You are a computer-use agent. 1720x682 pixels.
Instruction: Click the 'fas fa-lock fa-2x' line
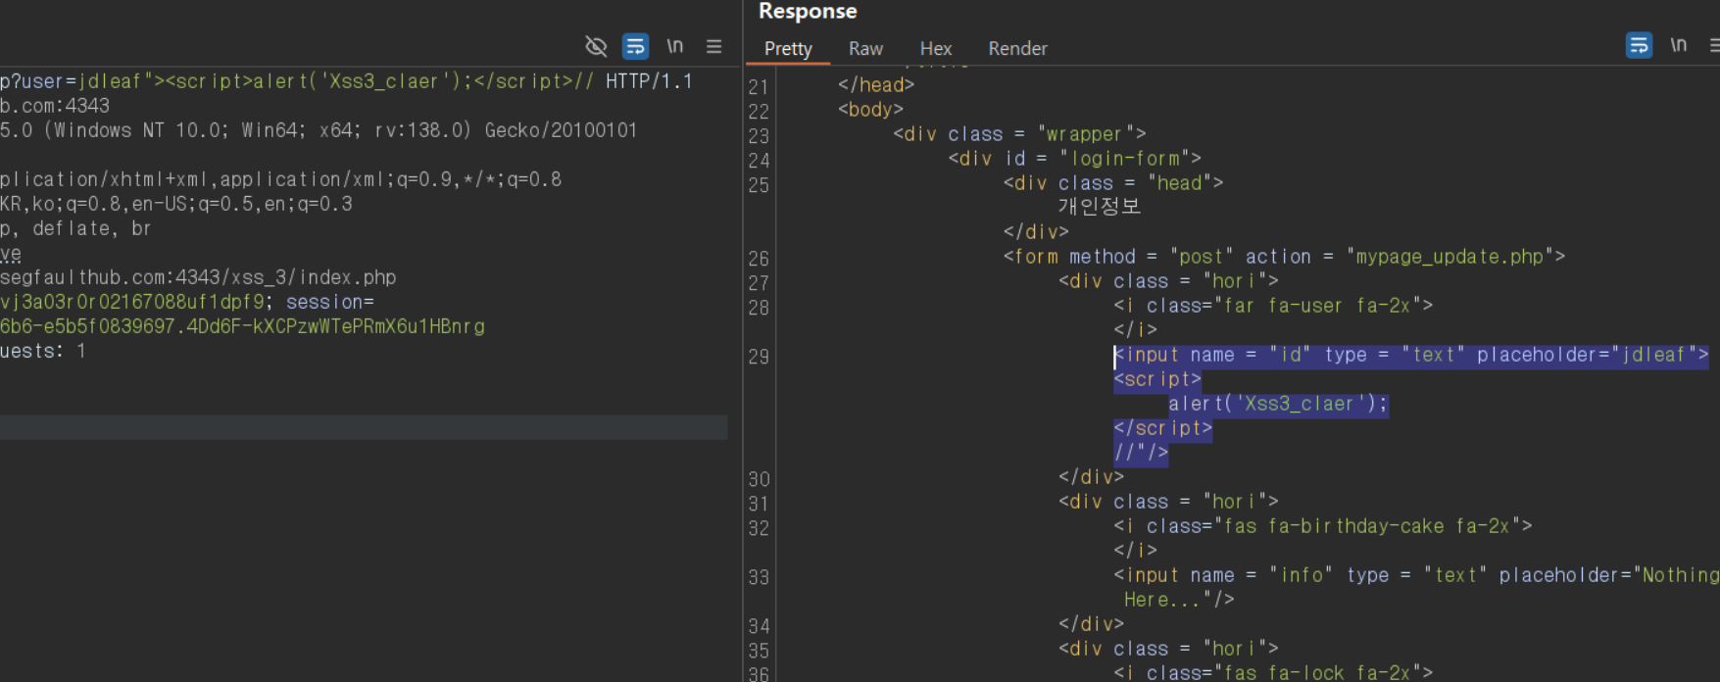1273,672
